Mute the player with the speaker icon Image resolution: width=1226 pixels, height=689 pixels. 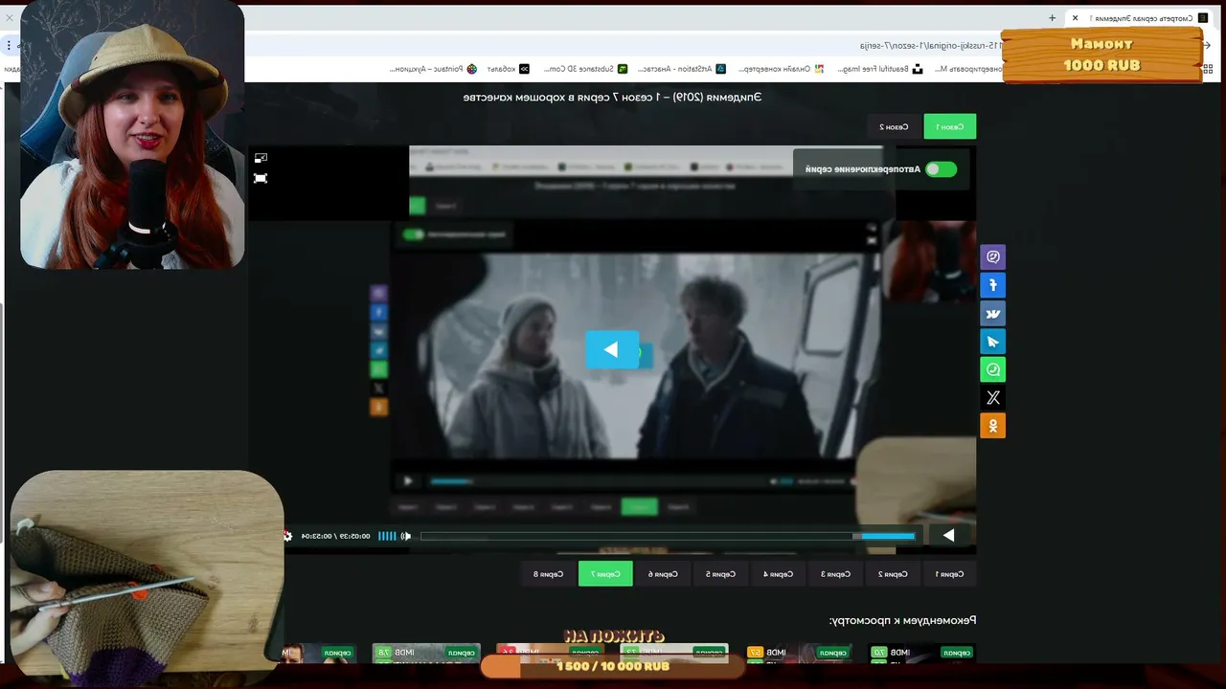coord(406,536)
